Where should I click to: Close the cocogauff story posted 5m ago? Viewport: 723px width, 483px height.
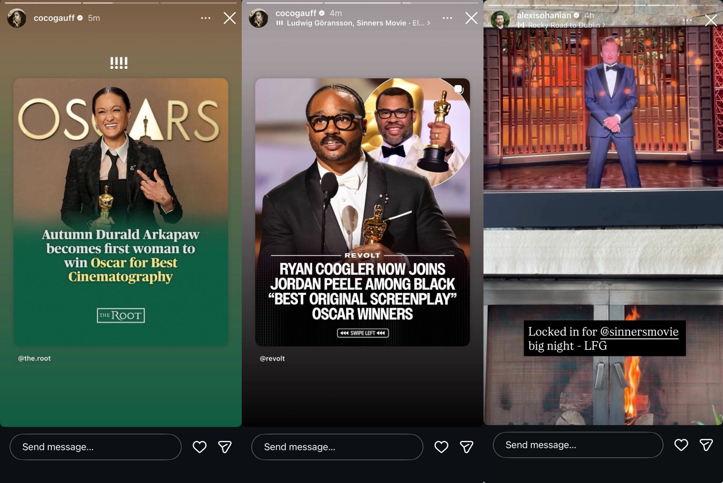click(230, 18)
